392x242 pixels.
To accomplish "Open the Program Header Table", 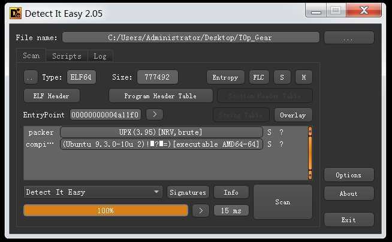I will pyautogui.click(x=161, y=96).
